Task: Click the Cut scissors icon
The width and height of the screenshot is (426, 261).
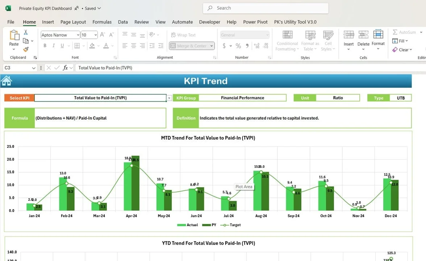Action: pos(26,33)
